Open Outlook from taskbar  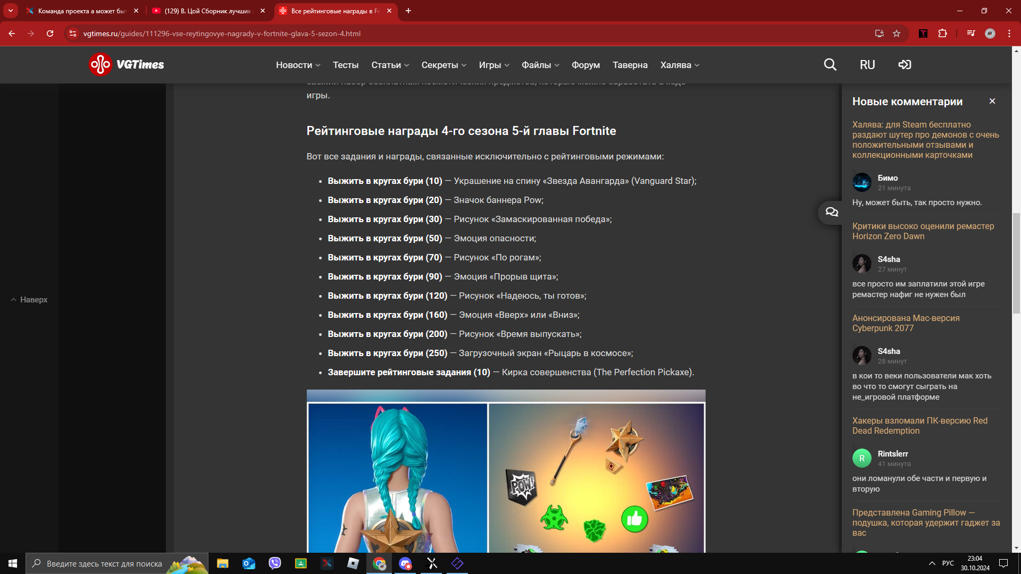(x=249, y=563)
